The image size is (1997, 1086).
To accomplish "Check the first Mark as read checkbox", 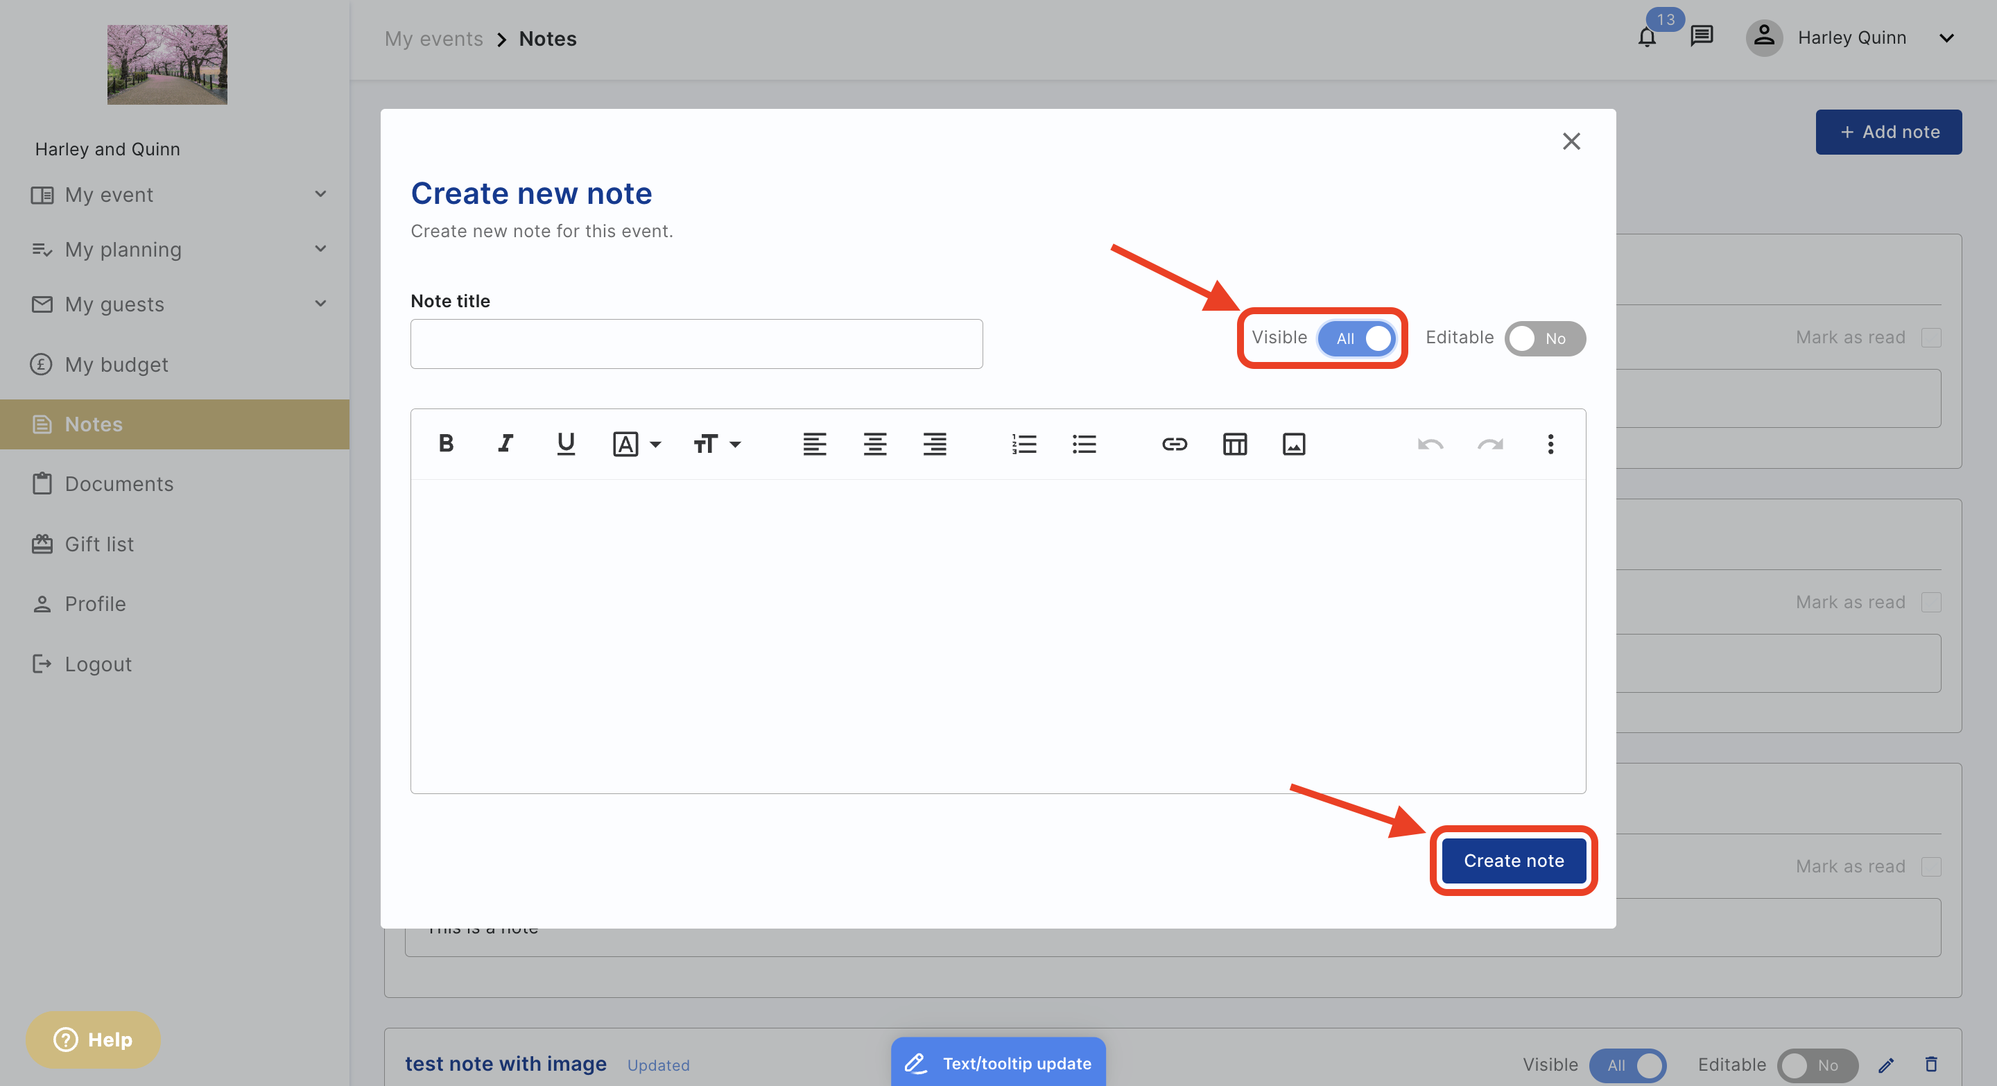I will click(x=1931, y=337).
